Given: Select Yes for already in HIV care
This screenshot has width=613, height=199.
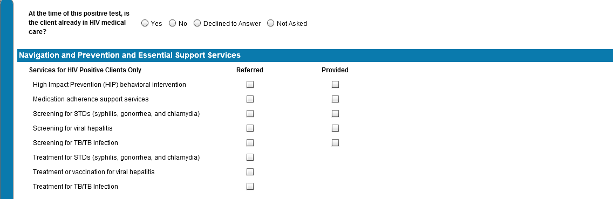Looking at the screenshot, I should point(145,23).
